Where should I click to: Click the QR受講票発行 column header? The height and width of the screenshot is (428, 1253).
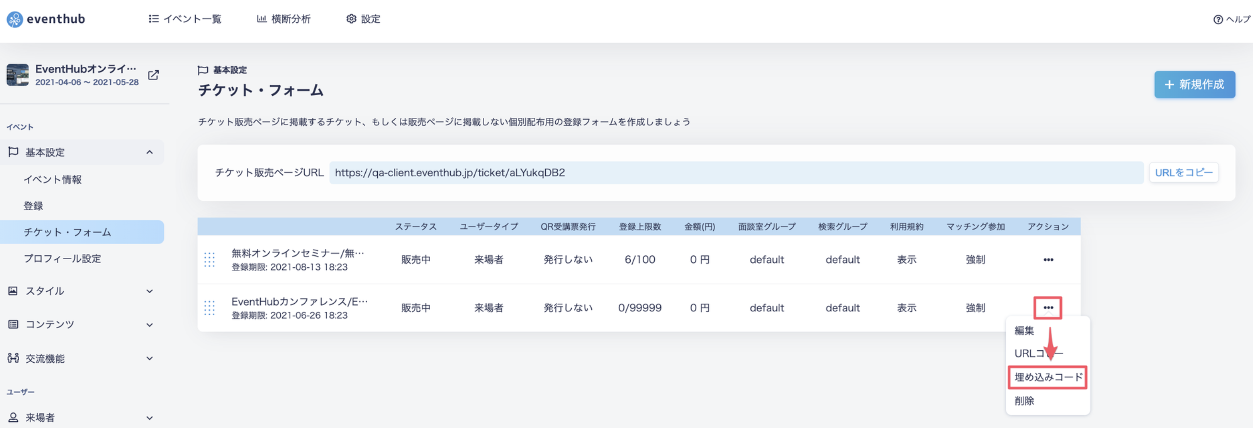click(568, 226)
